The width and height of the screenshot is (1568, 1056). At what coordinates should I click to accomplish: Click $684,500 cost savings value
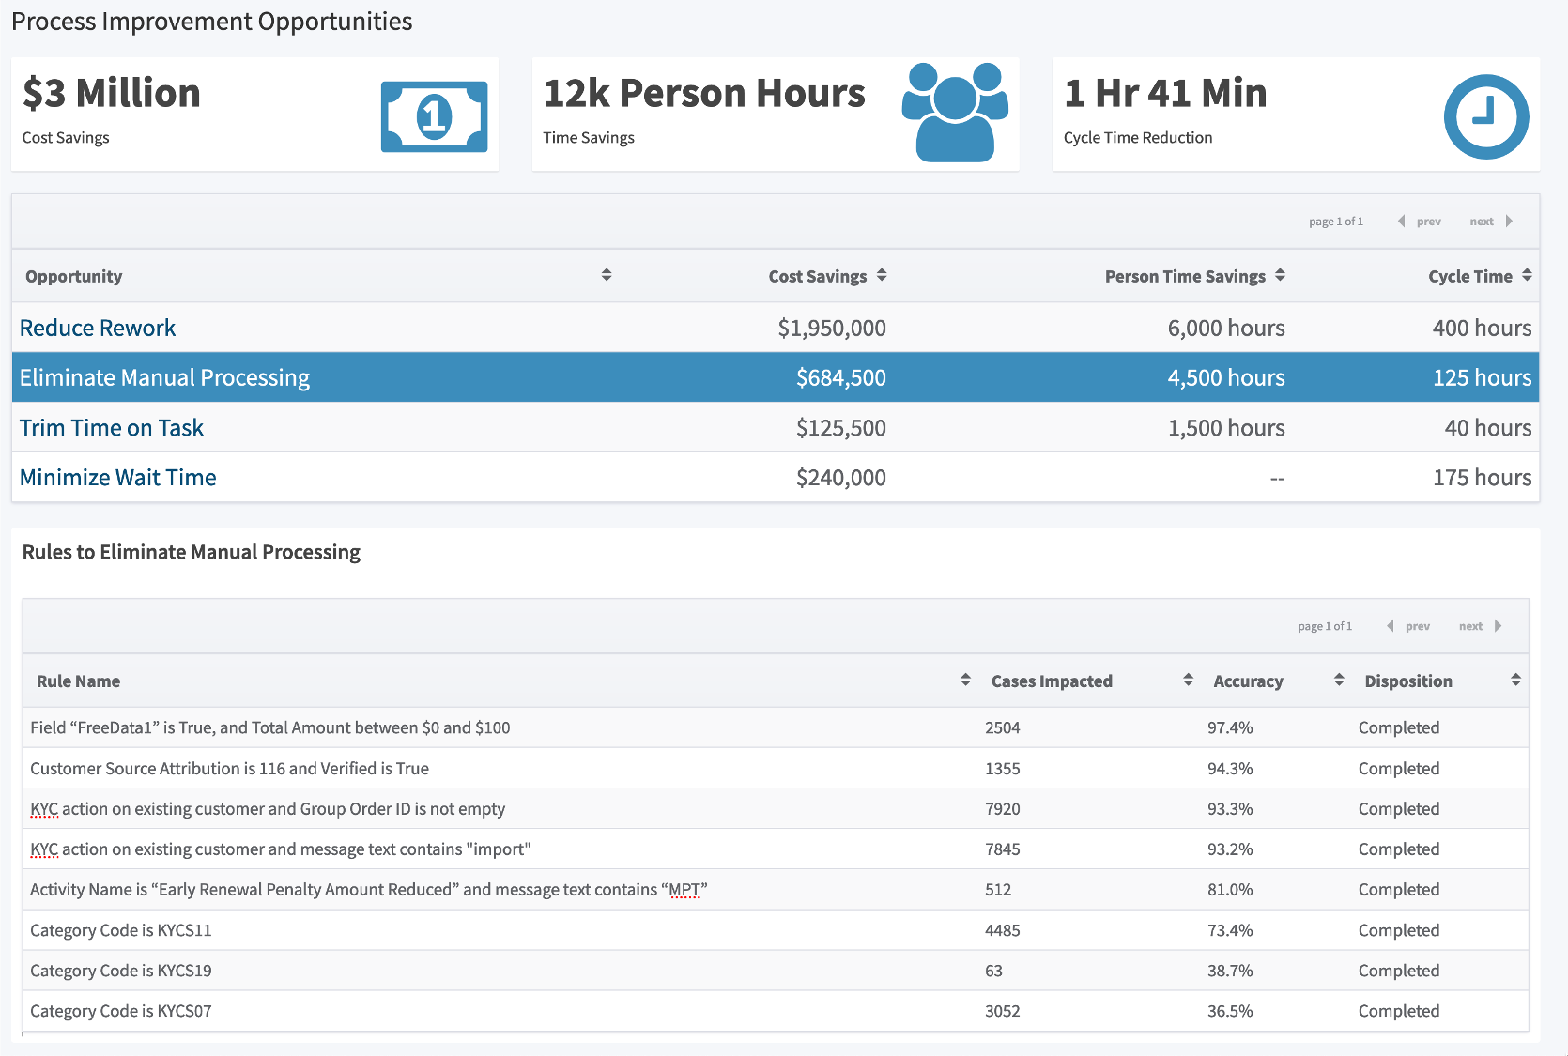(841, 377)
